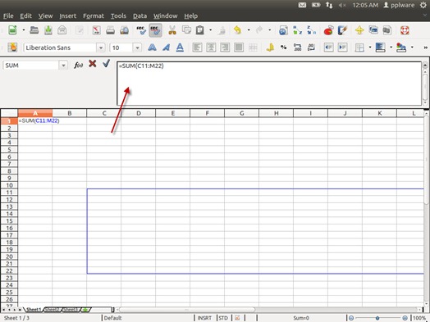
Task: Switch to Sheet2 tab
Action: coord(52,310)
